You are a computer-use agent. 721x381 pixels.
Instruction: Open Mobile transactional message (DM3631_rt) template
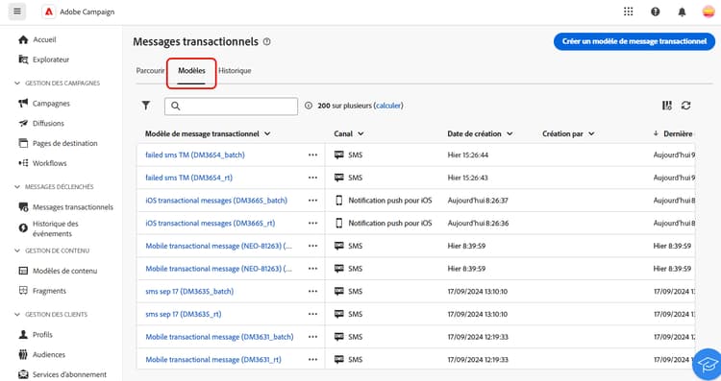click(213, 360)
